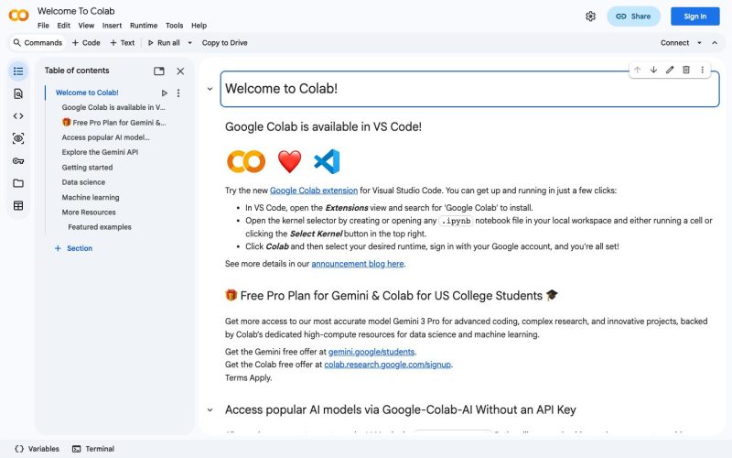Image resolution: width=732 pixels, height=458 pixels.
Task: Collapse the Welcome to Colab! section
Action: [210, 89]
